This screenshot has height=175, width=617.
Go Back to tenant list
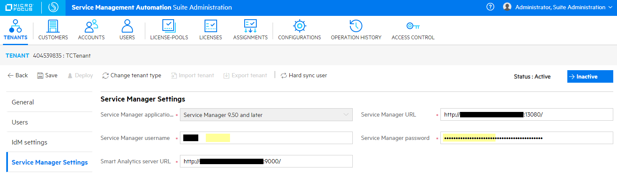pos(18,76)
